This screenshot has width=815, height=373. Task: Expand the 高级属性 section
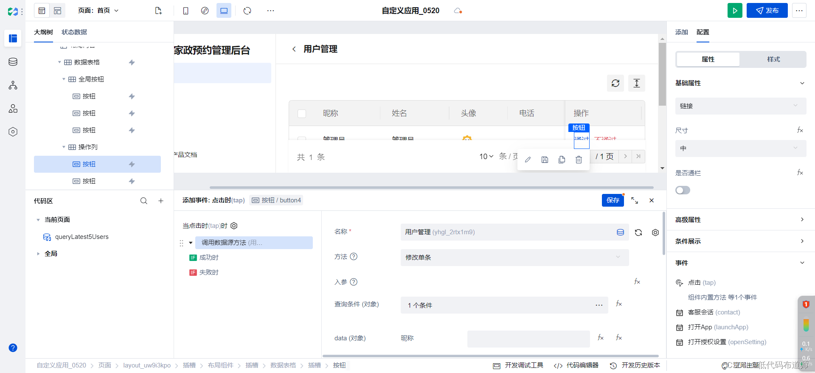[740, 220]
